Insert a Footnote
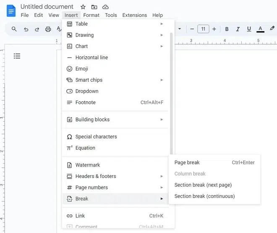This screenshot has height=233, width=277. tap(115, 102)
